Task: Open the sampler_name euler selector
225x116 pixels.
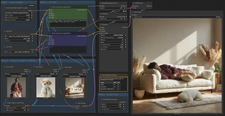Action: coord(114,44)
